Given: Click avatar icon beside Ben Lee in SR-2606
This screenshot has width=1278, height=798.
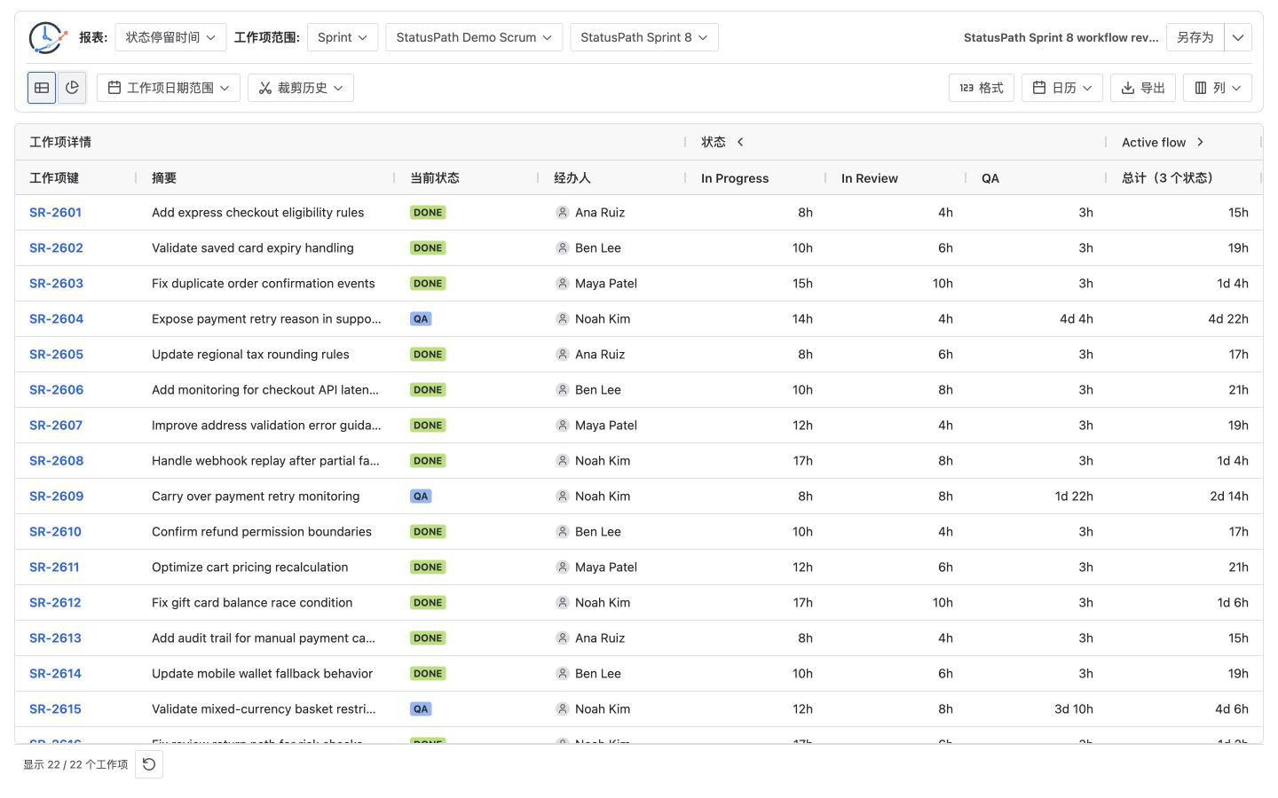Looking at the screenshot, I should (x=562, y=390).
